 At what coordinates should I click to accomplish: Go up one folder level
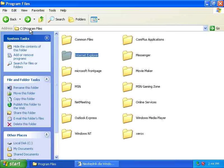[41, 19]
